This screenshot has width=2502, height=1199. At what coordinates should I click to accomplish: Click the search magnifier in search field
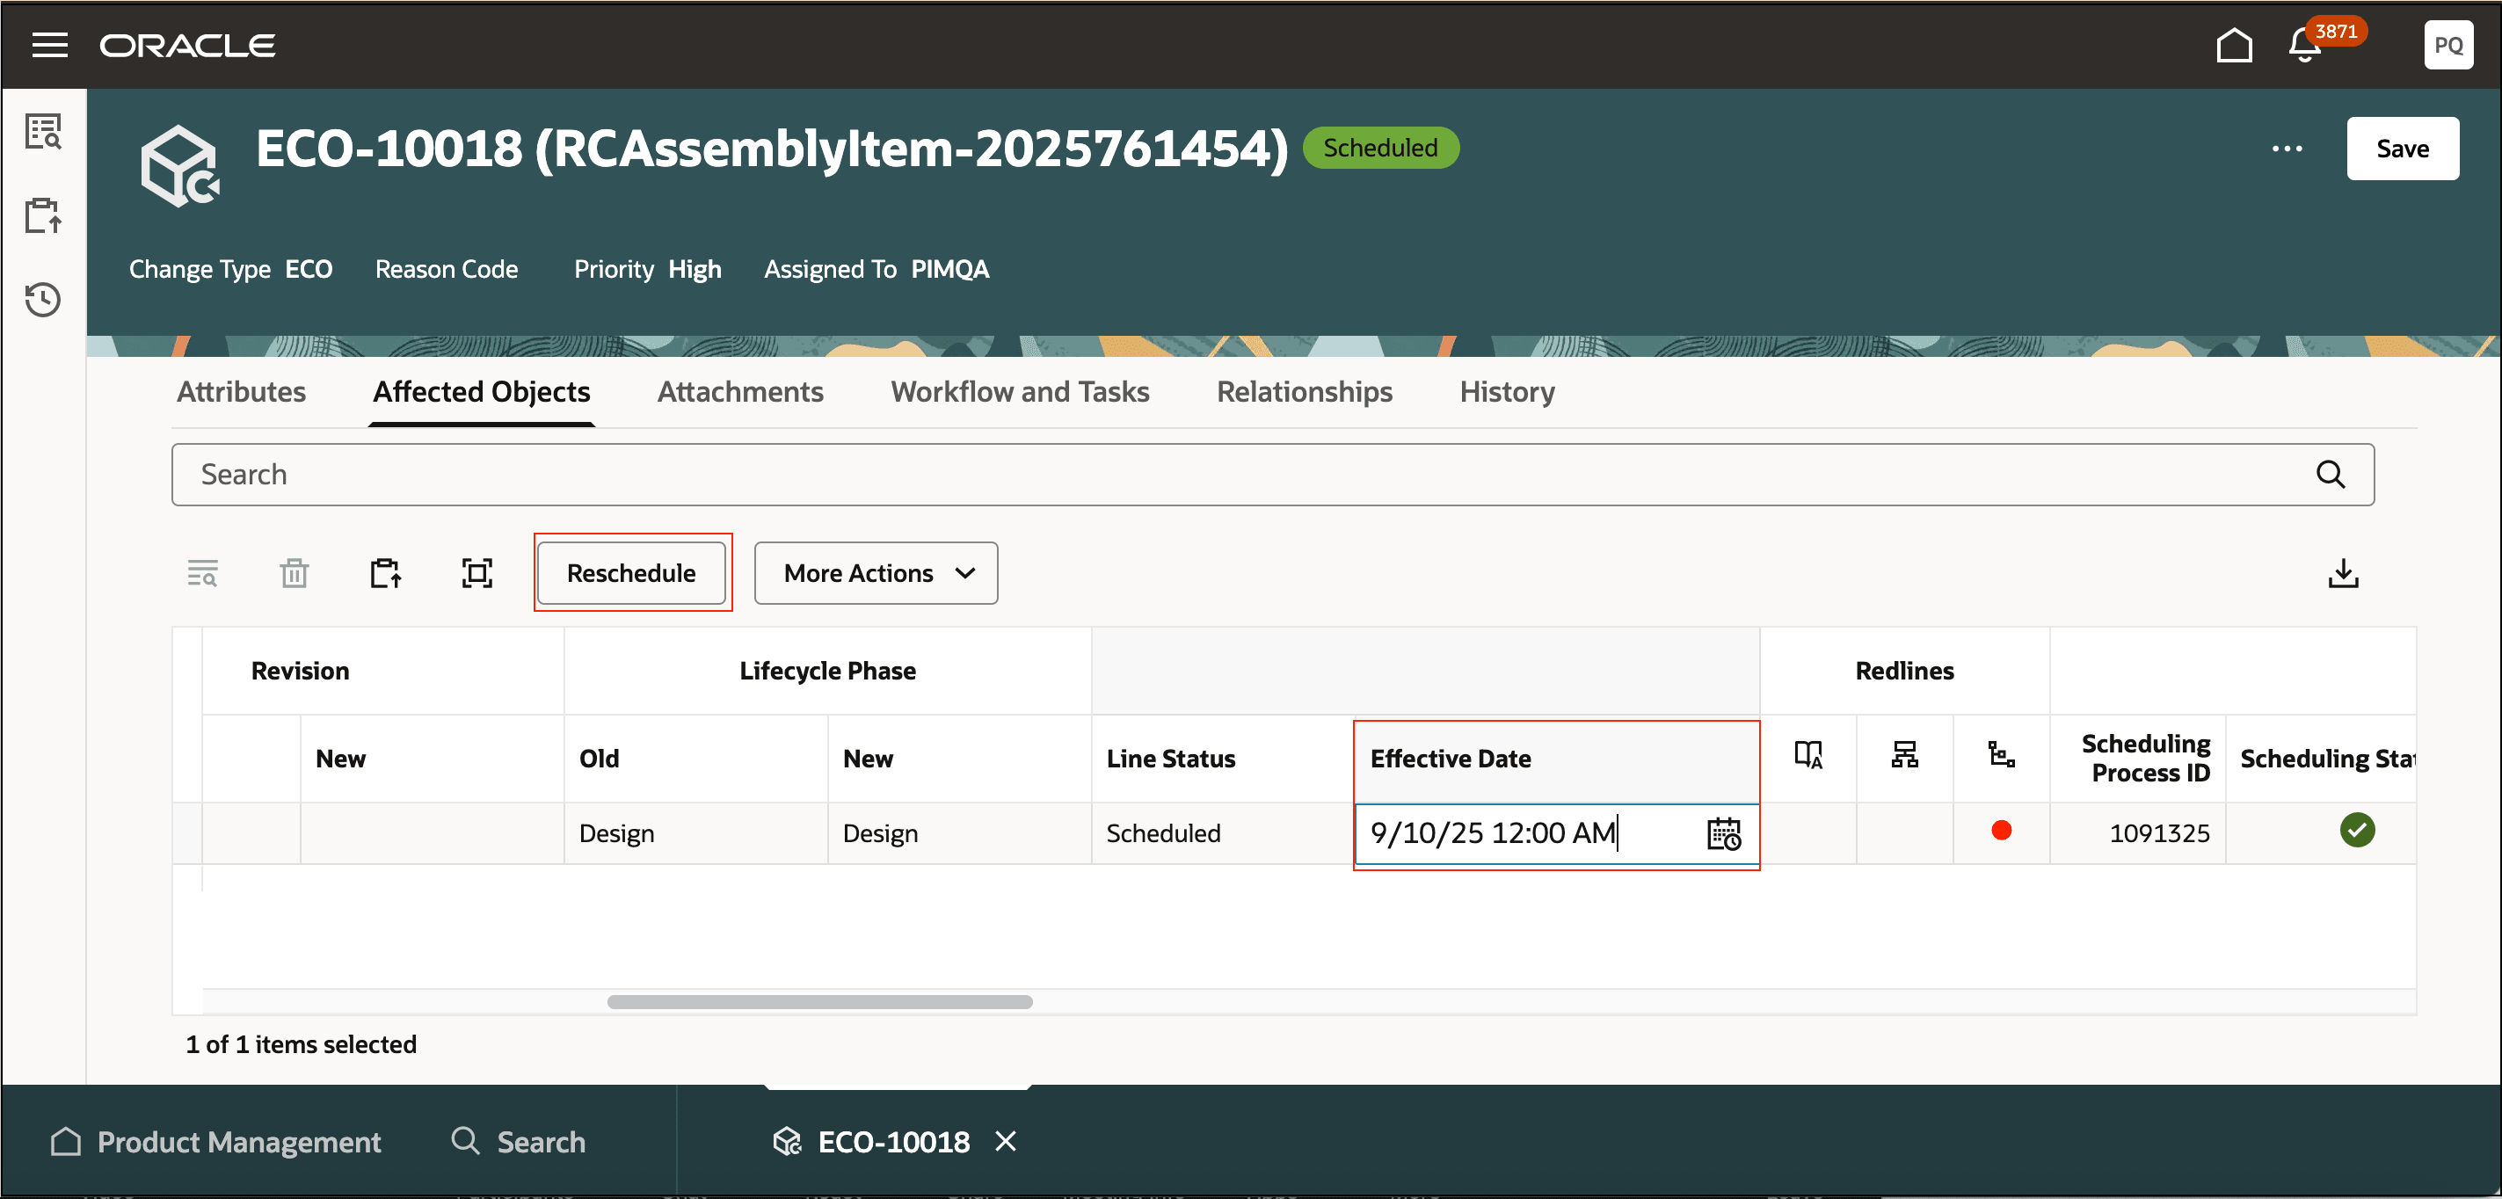tap(2329, 474)
